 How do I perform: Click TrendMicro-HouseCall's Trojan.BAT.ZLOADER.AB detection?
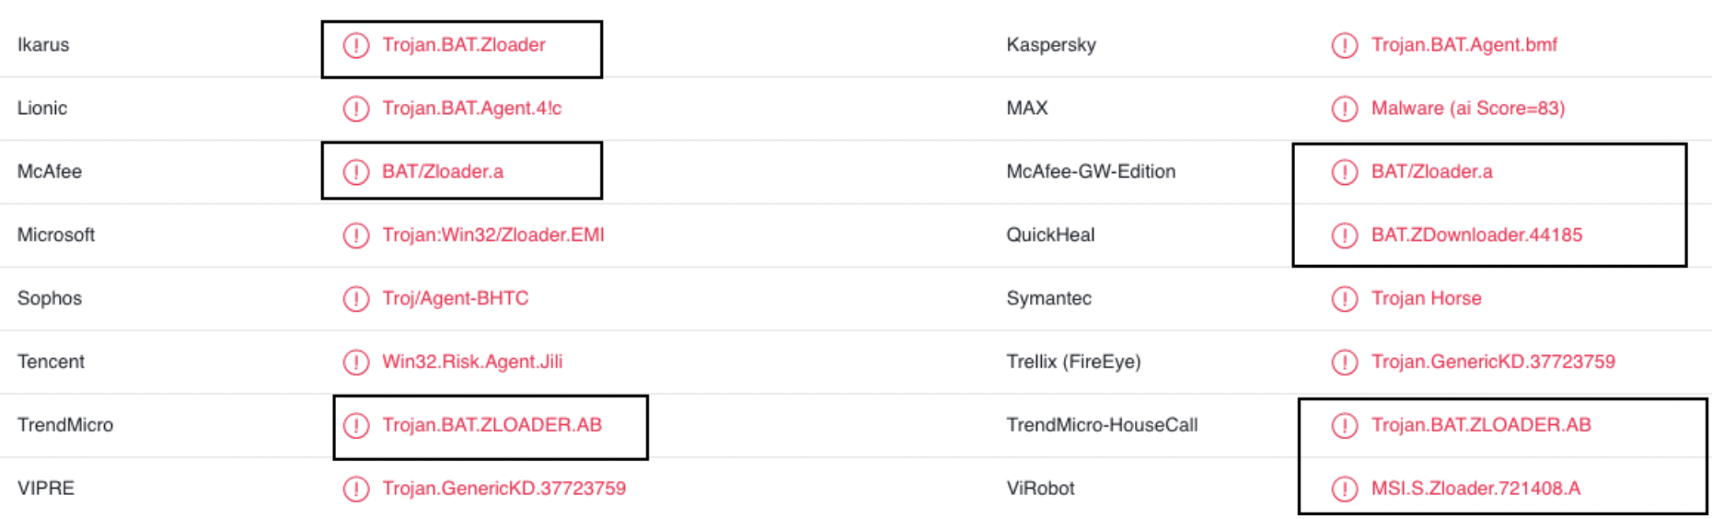(1481, 424)
